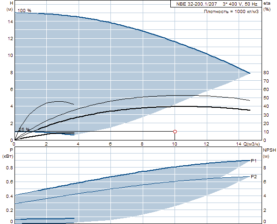
Task: Click the P1 power curve label
Action: click(x=254, y=161)
